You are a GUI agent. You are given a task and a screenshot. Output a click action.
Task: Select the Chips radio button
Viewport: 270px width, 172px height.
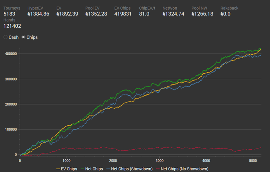pyautogui.click(x=24, y=37)
